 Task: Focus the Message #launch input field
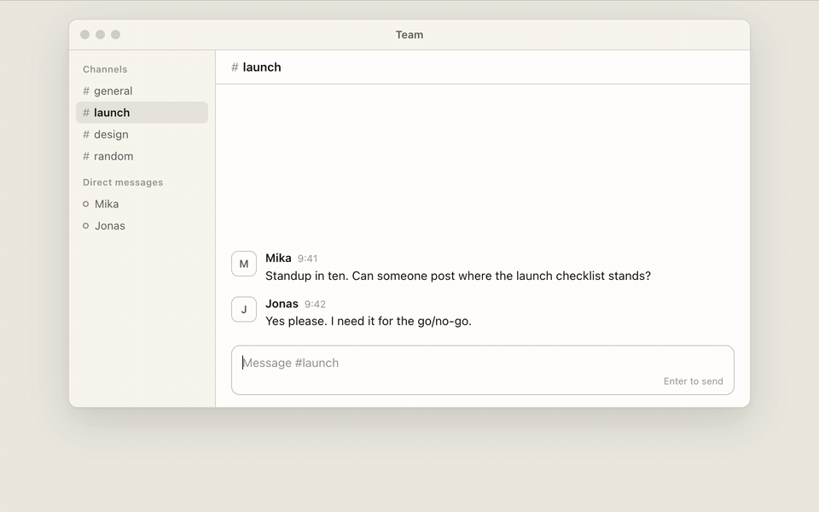coord(483,369)
